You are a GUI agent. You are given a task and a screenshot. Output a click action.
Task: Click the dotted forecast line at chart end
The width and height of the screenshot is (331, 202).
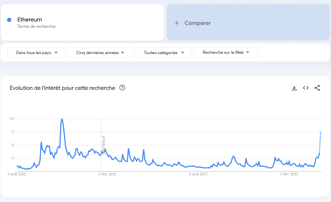pos(320,142)
